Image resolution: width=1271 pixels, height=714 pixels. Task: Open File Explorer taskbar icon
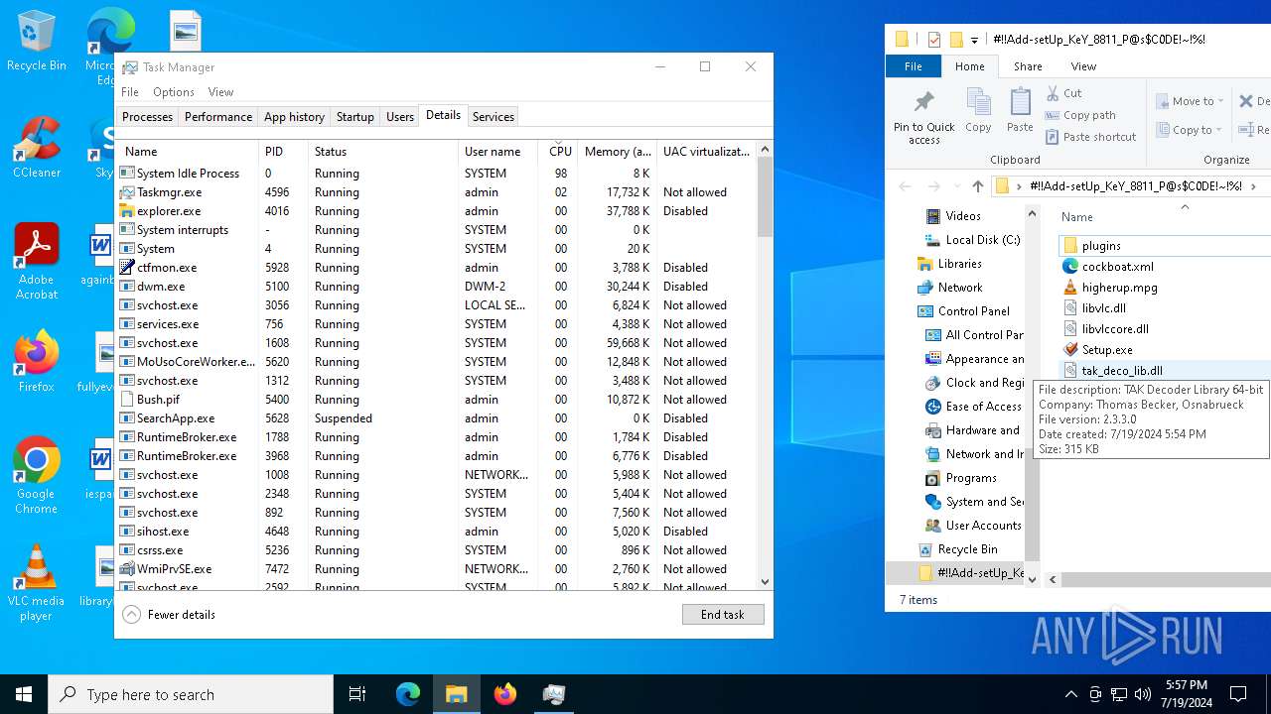pos(457,694)
